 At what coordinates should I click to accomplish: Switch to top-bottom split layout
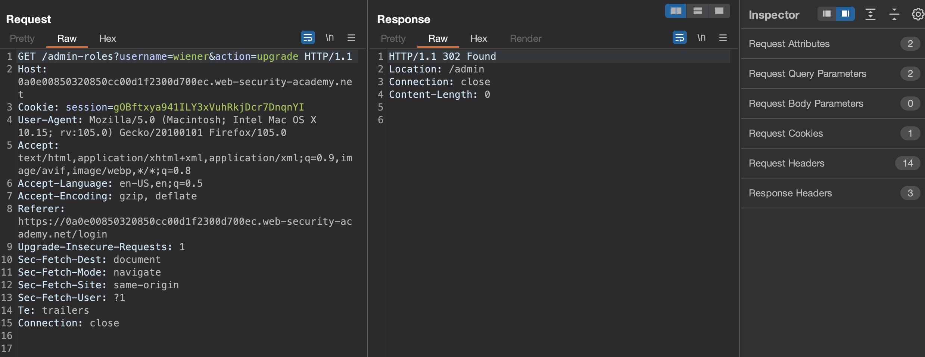[697, 11]
